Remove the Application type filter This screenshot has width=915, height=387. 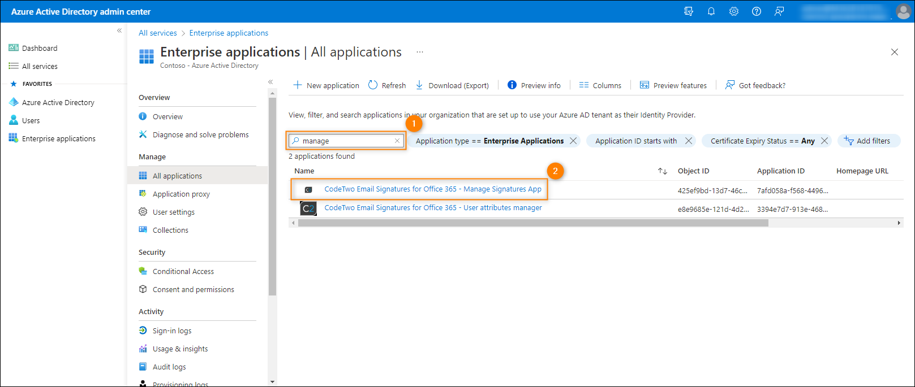pos(573,141)
